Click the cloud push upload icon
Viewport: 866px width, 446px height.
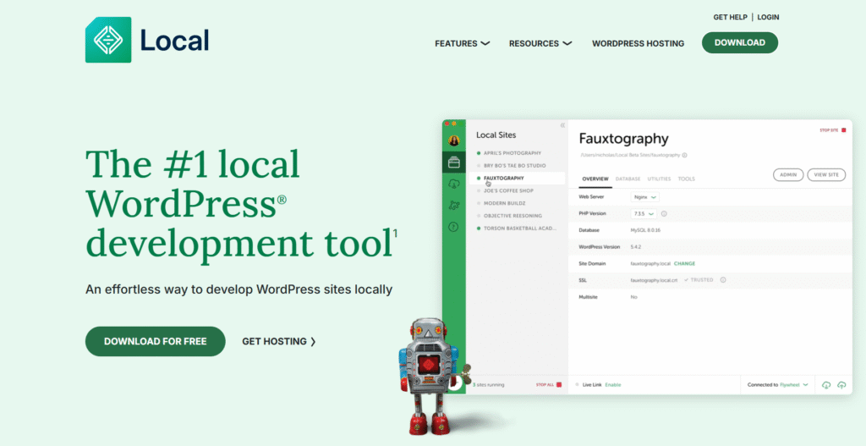[x=841, y=385]
